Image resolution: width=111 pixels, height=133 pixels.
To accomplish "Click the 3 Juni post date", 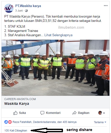I will [x=19, y=11].
